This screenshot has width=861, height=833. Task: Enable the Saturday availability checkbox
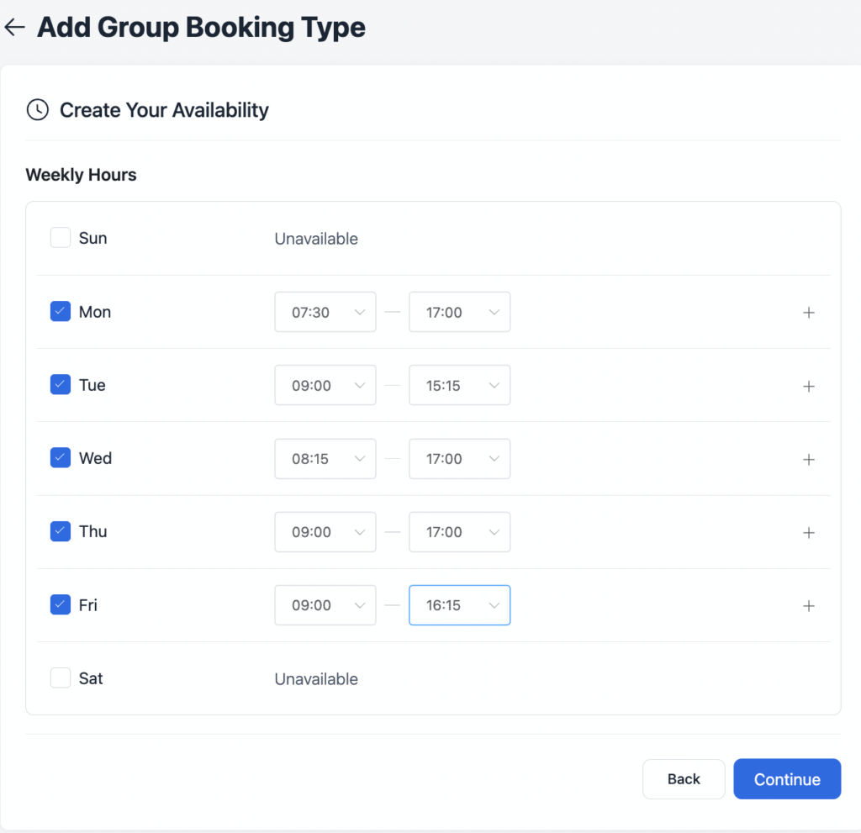point(61,677)
